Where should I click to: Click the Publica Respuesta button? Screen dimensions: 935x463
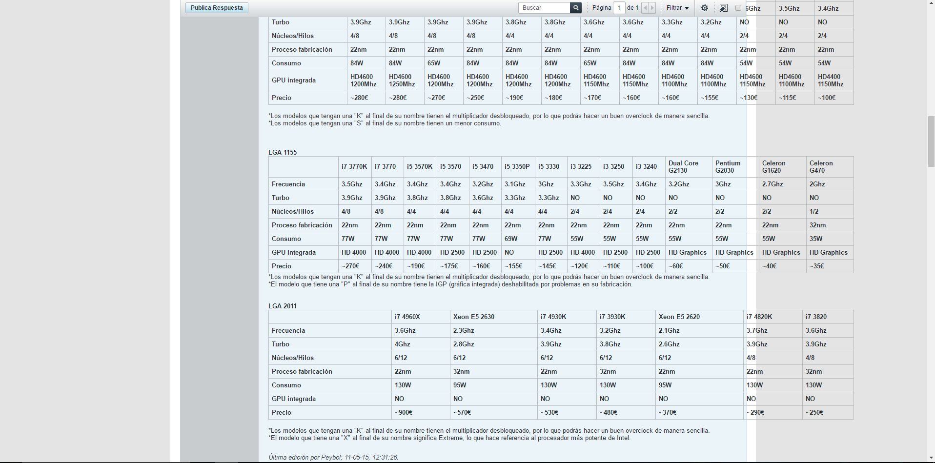(x=217, y=8)
